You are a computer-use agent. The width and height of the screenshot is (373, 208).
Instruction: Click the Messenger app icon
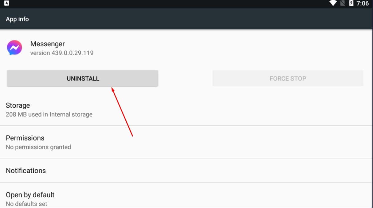tap(14, 48)
